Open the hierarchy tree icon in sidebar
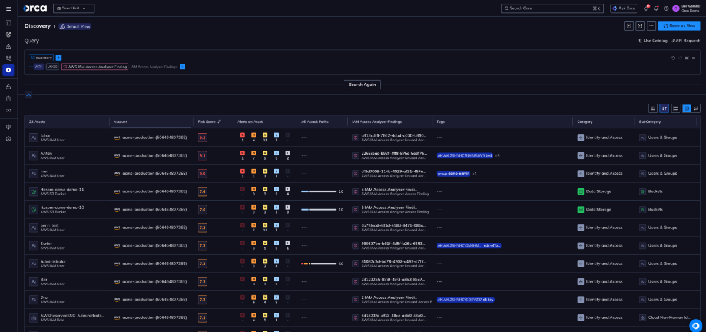 [x=8, y=58]
